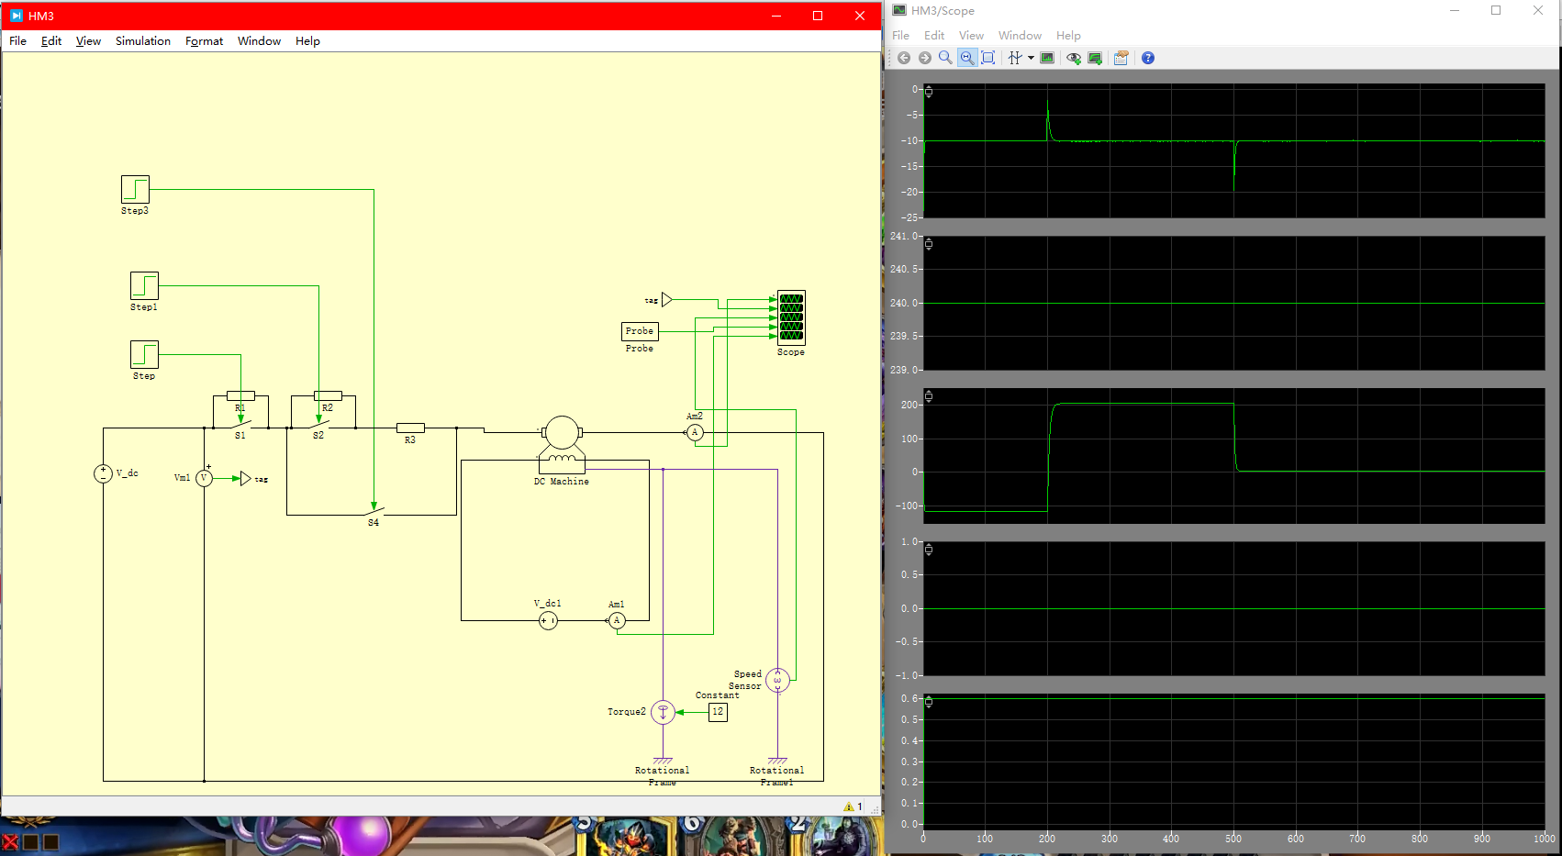Select the free zoom magnifier tool

[x=945, y=58]
